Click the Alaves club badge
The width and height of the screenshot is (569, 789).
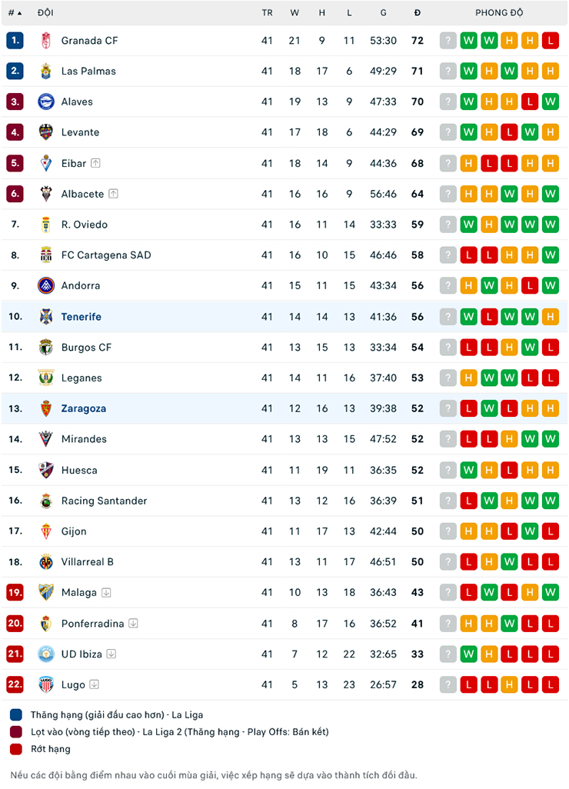point(46,102)
